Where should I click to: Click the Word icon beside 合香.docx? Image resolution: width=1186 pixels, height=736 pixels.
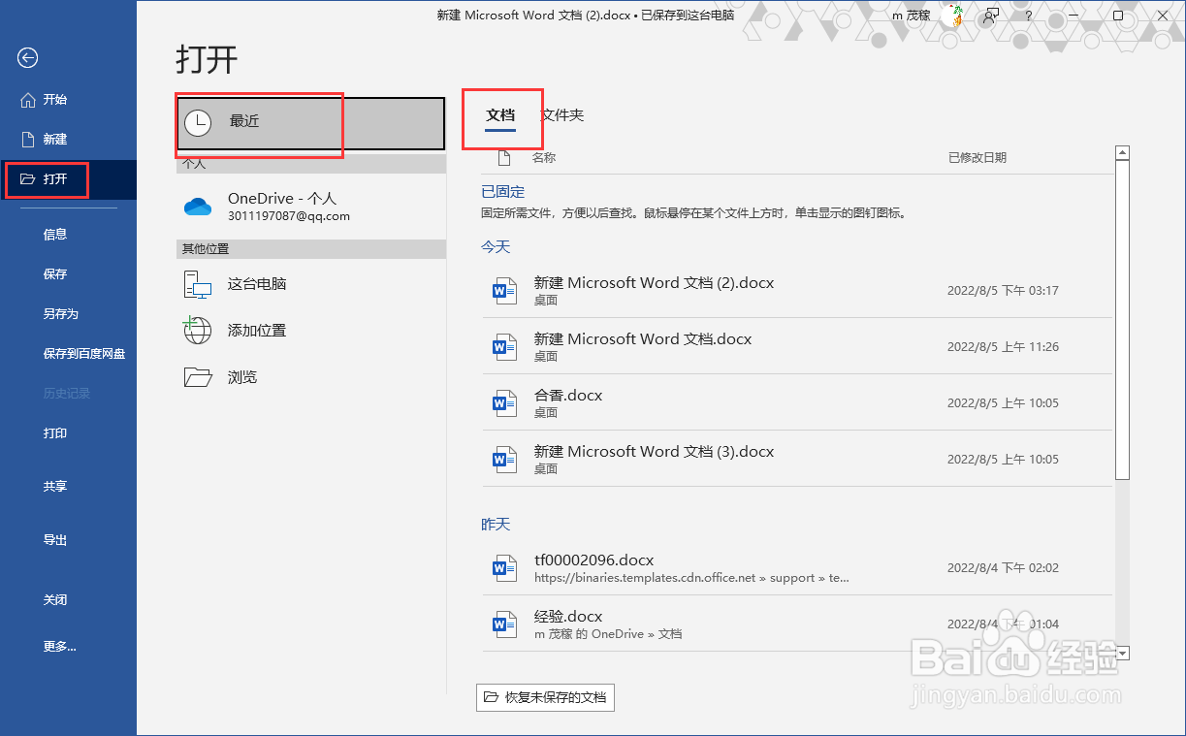[x=504, y=402]
